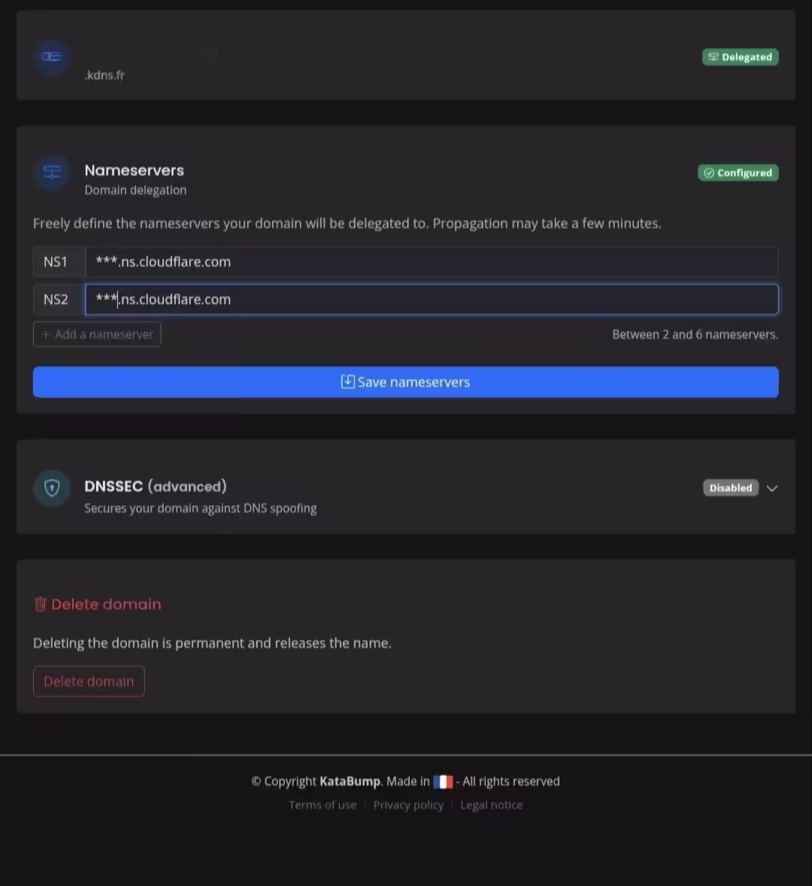
Task: Click the icon in the Delegated badge
Action: (714, 57)
